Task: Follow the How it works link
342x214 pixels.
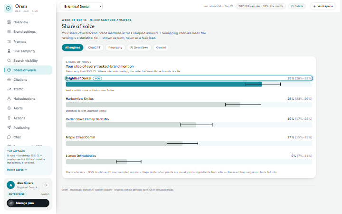Action: [17, 170]
